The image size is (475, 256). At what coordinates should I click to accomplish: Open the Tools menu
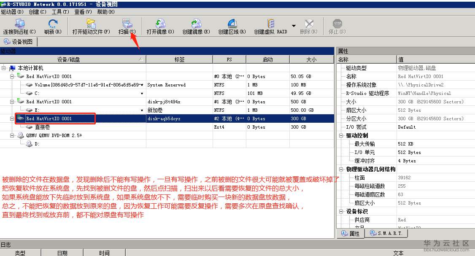[60, 12]
